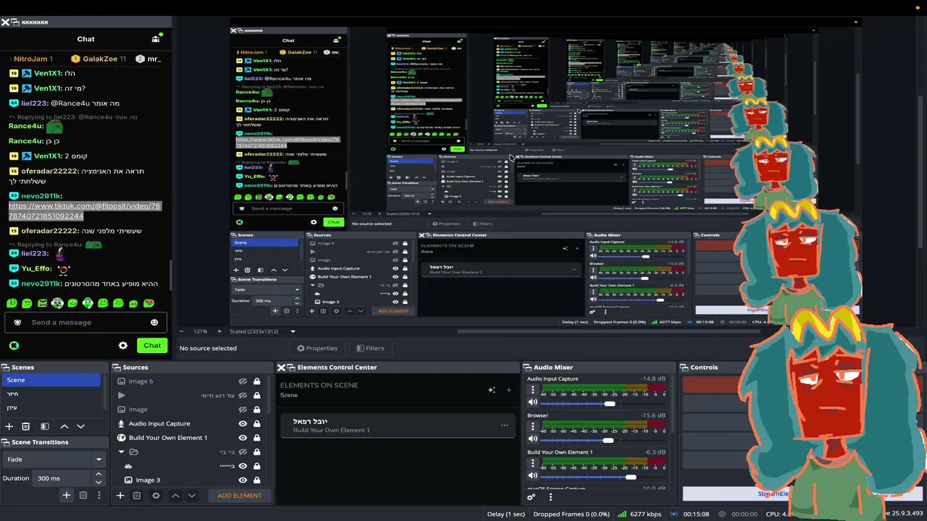Open the emoji picker in chat input
This screenshot has width=927, height=521.
tap(154, 322)
